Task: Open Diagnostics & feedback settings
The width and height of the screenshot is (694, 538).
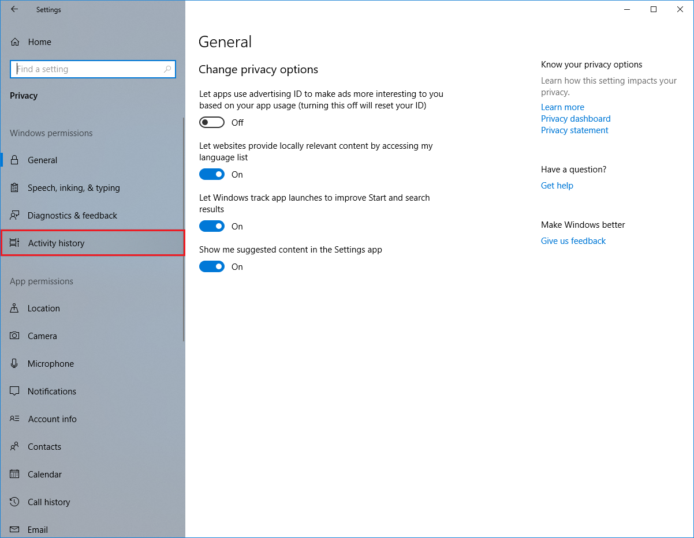Action: pos(72,215)
